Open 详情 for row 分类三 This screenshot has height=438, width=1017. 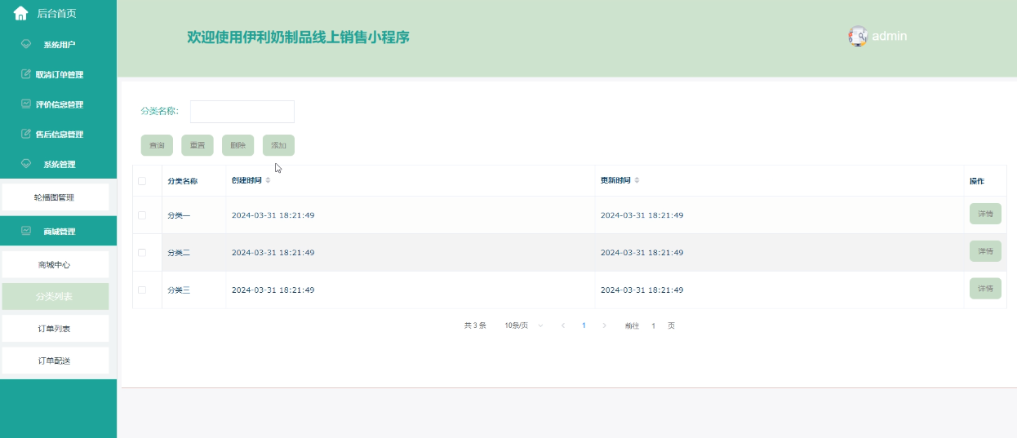pyautogui.click(x=985, y=288)
